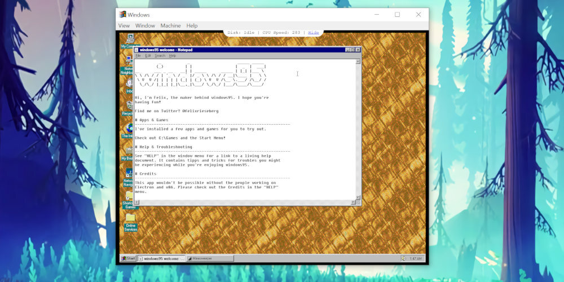Viewport: 564px width, 282px height.
Task: Open the Window menu of the emulator
Action: click(x=145, y=25)
